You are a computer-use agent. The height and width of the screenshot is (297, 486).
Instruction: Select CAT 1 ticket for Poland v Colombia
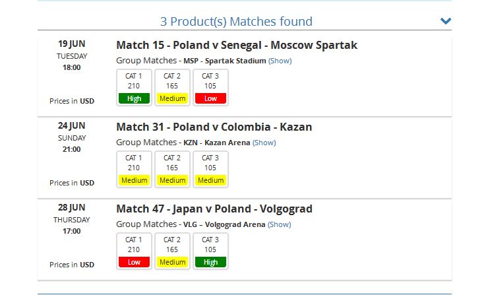click(x=134, y=169)
